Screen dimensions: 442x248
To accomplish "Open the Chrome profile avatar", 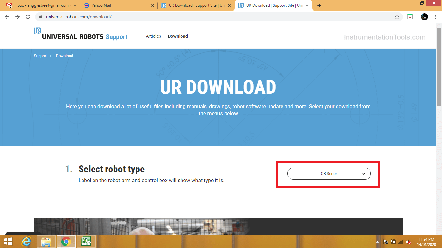I will click(x=424, y=17).
